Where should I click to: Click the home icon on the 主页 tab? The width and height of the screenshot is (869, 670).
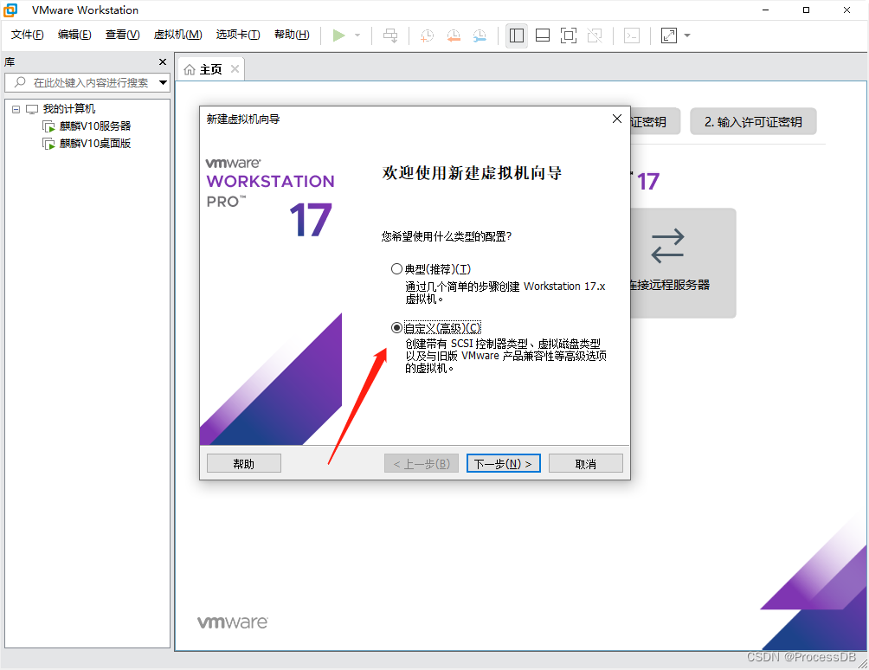pyautogui.click(x=190, y=69)
